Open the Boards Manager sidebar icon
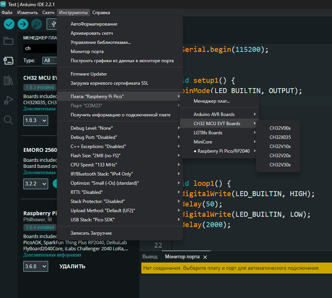Screen dimensions: 332x298 tap(8, 61)
